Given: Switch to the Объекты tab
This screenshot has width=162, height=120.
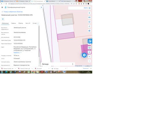Looking at the screenshot, I should (21, 23).
